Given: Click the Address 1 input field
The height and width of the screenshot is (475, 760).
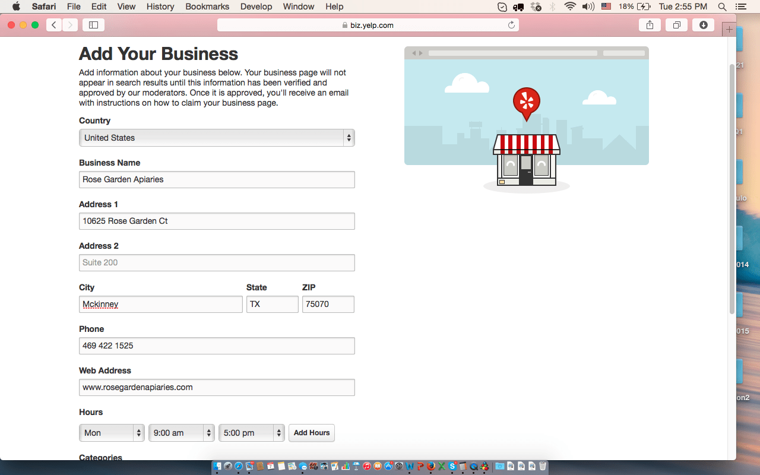Looking at the screenshot, I should pyautogui.click(x=217, y=221).
